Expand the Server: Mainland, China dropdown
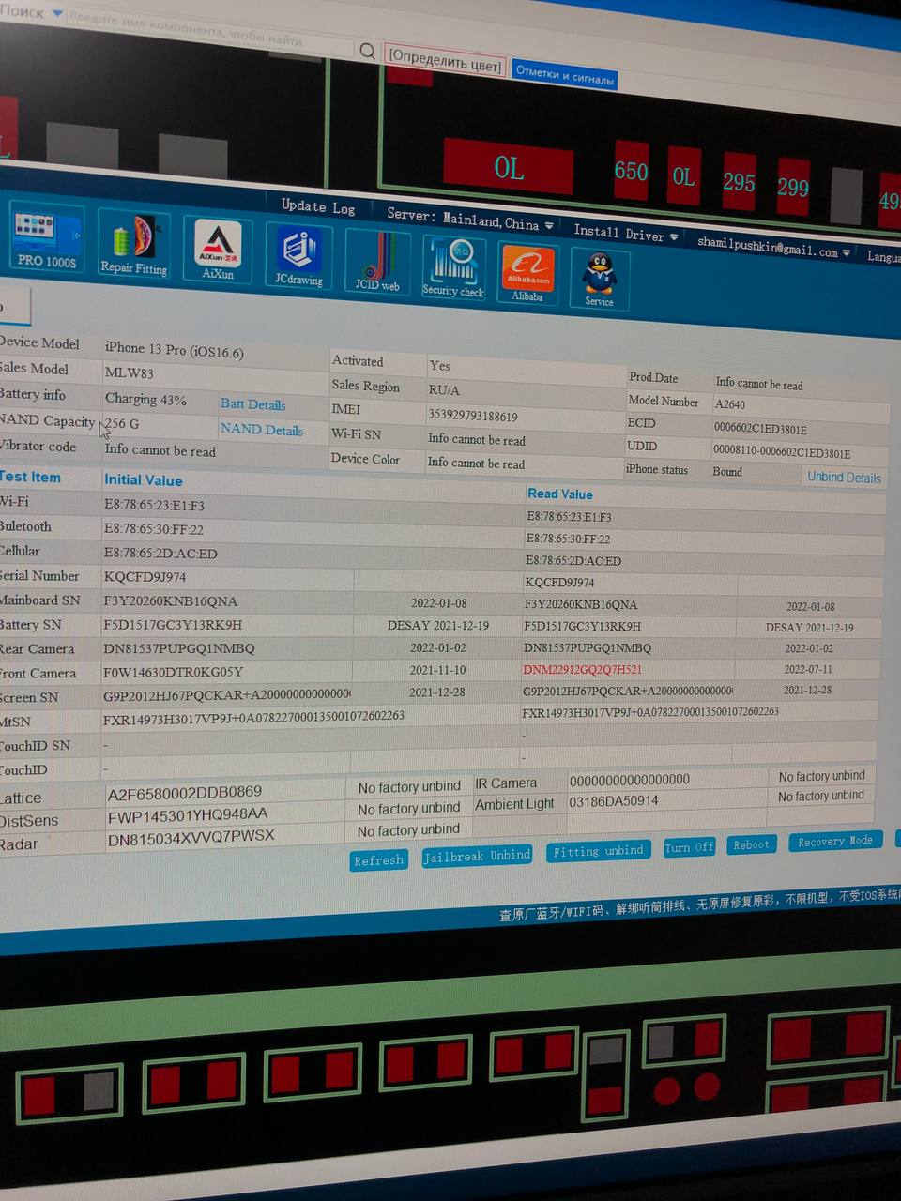 (470, 219)
